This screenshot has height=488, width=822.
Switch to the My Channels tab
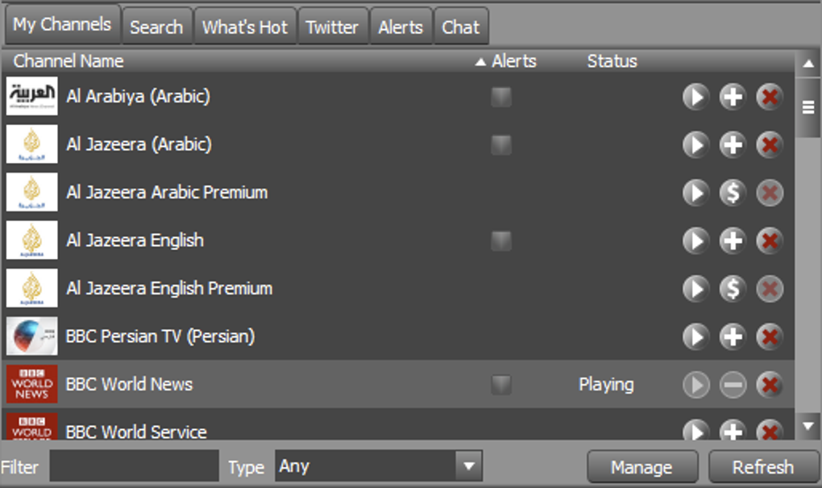[62, 25]
